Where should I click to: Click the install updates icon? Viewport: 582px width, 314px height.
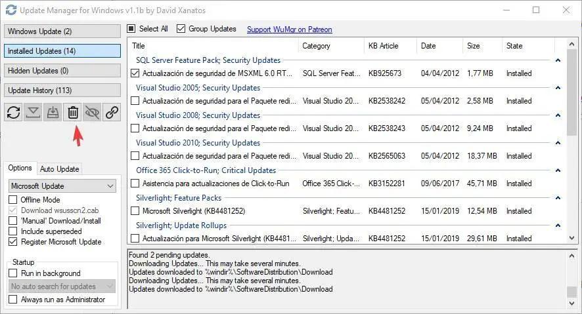(x=53, y=113)
